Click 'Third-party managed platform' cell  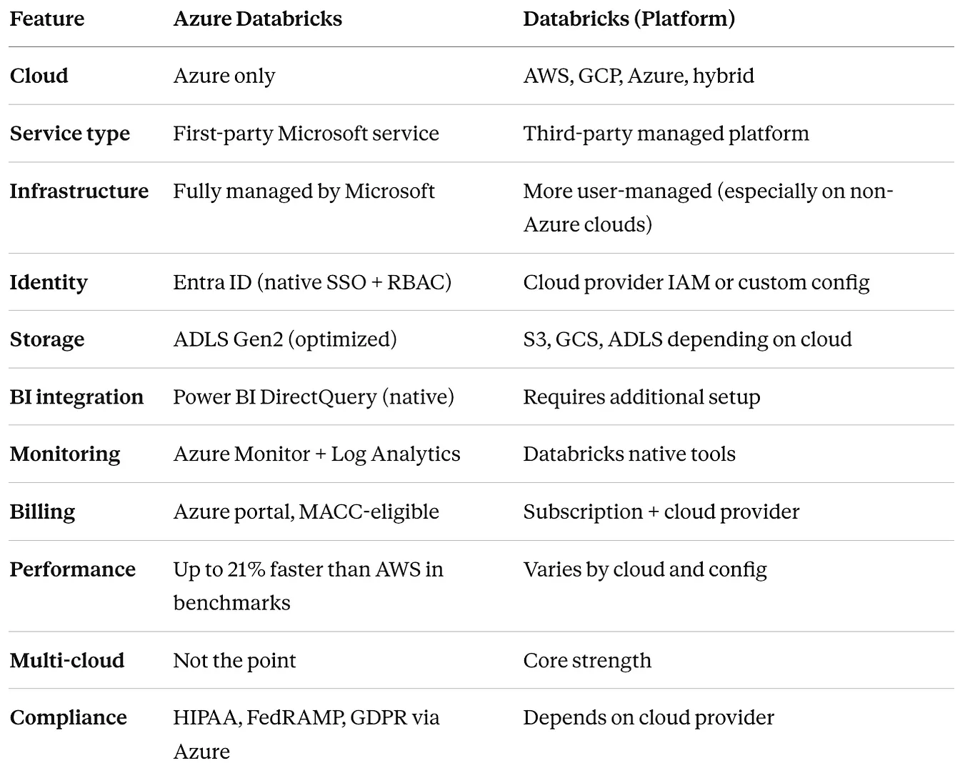click(x=666, y=134)
